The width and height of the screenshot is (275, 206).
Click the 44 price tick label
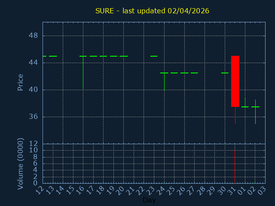(x=33, y=63)
